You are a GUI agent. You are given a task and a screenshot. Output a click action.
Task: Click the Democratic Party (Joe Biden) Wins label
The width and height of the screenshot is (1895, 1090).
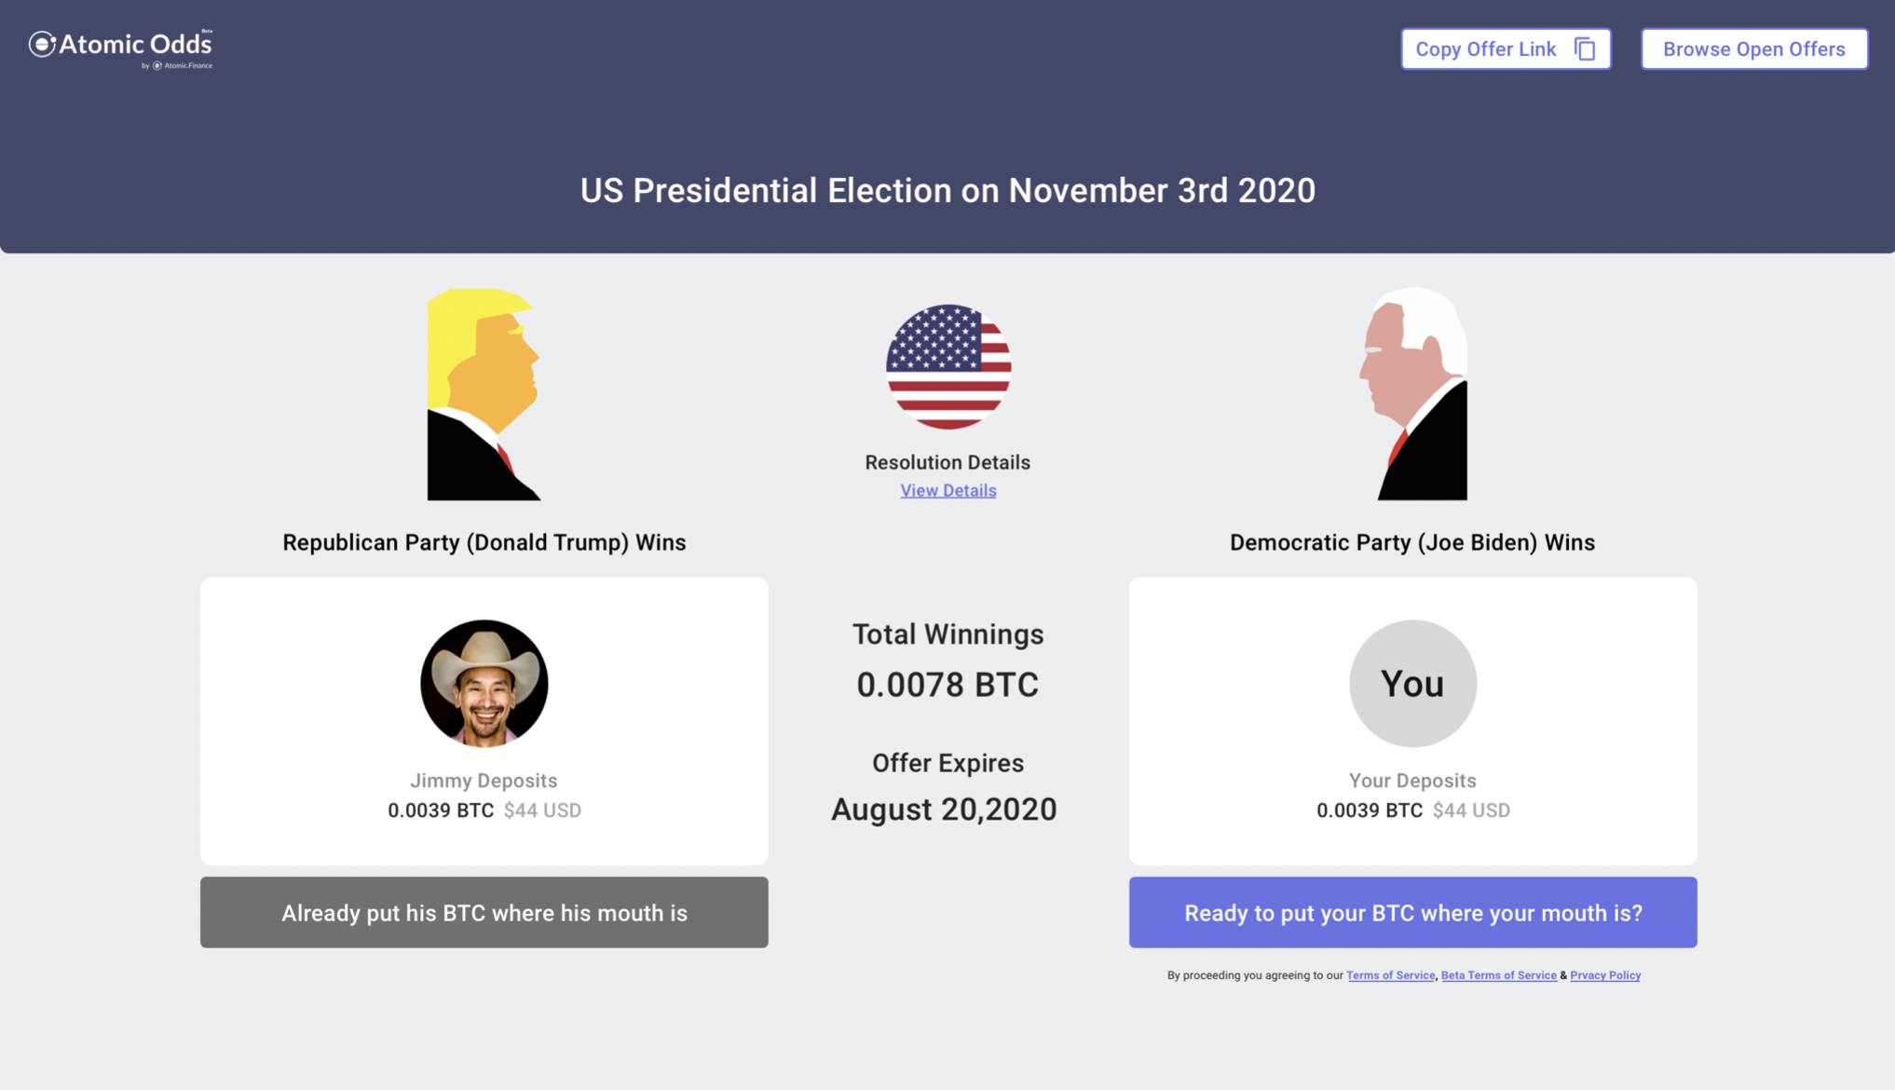1412,542
